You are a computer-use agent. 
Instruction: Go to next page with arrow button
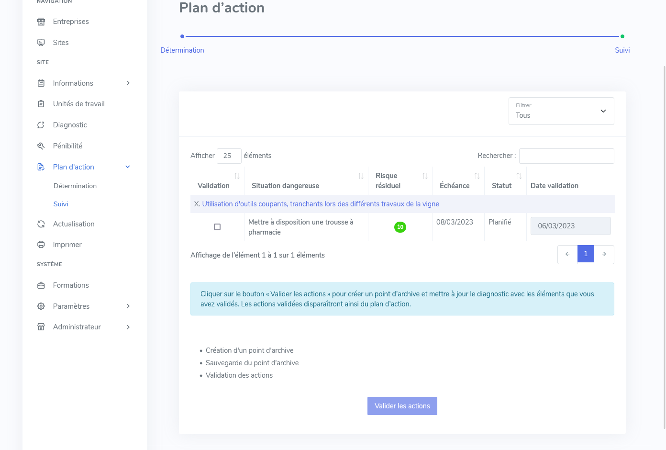tap(604, 254)
